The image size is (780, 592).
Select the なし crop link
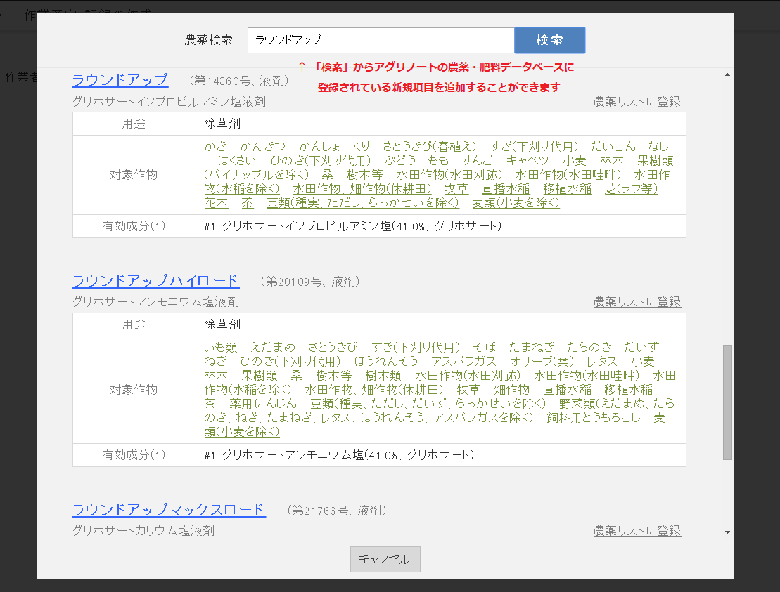coord(658,147)
